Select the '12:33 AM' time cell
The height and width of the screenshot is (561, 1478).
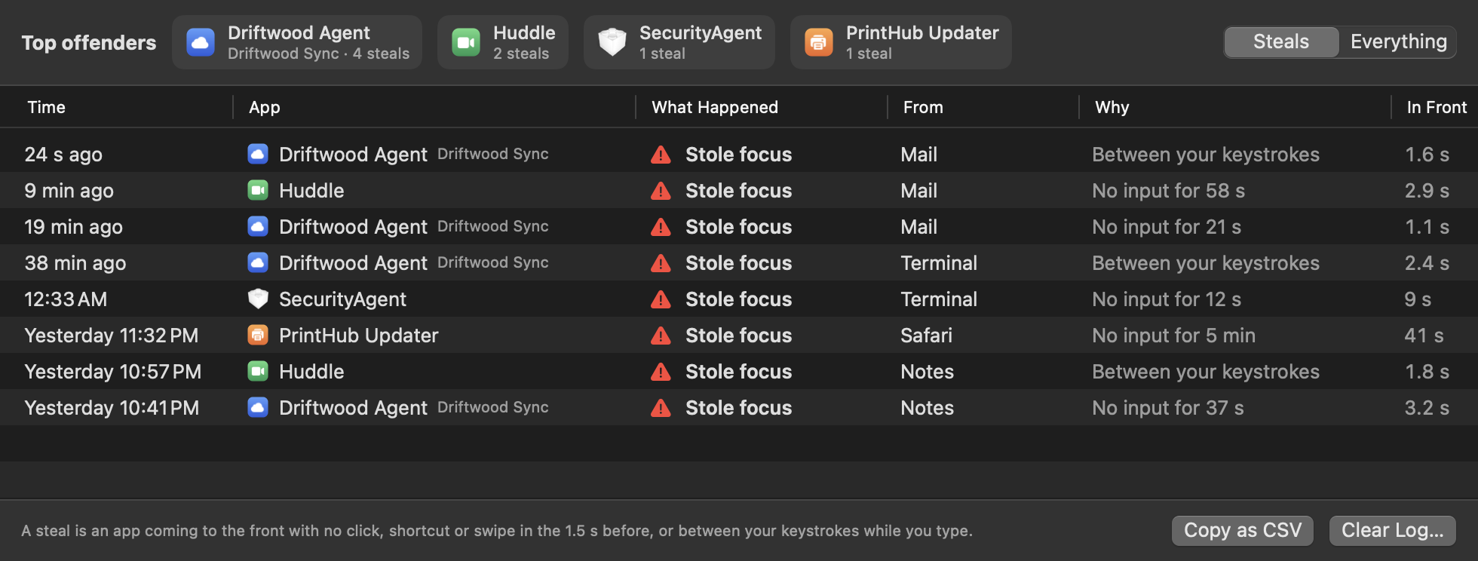[x=66, y=299]
